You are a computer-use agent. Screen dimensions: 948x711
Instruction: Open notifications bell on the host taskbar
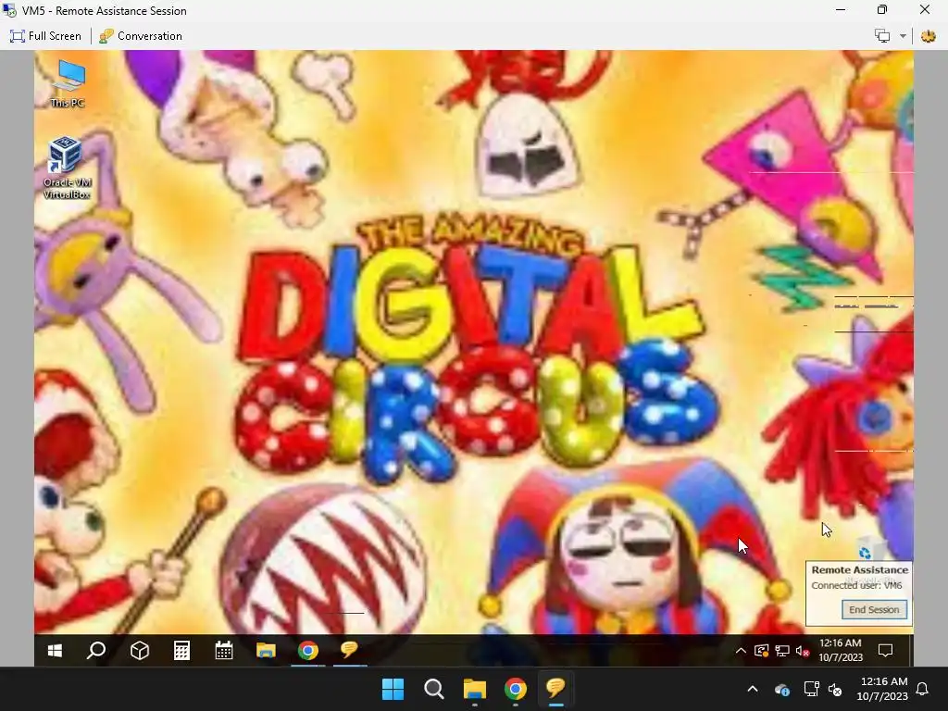[923, 689]
